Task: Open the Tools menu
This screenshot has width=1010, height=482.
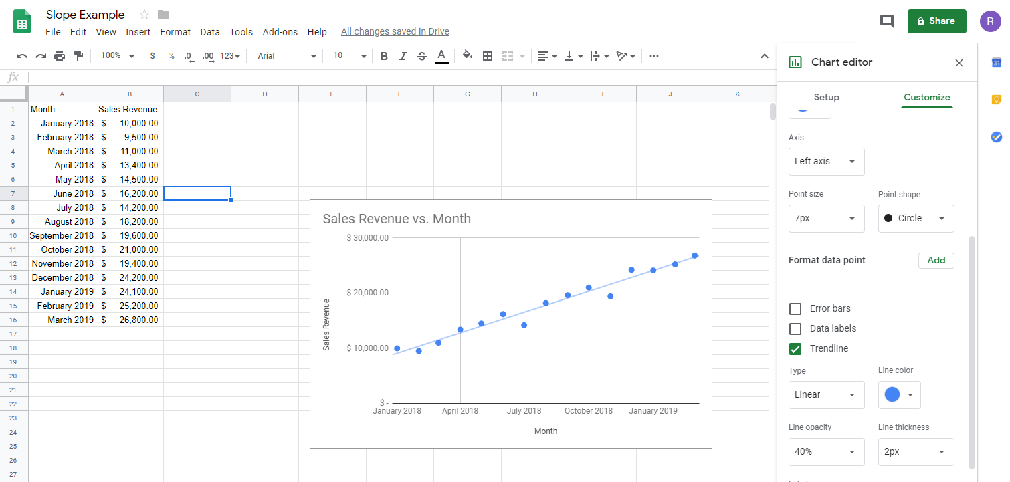Action: 241,32
